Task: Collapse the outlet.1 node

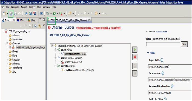Action: tap(56, 66)
